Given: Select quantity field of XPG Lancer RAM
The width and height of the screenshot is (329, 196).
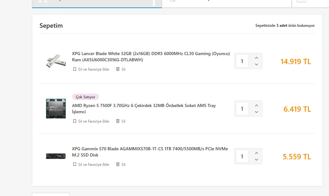Looking at the screenshot, I should (x=242, y=61).
